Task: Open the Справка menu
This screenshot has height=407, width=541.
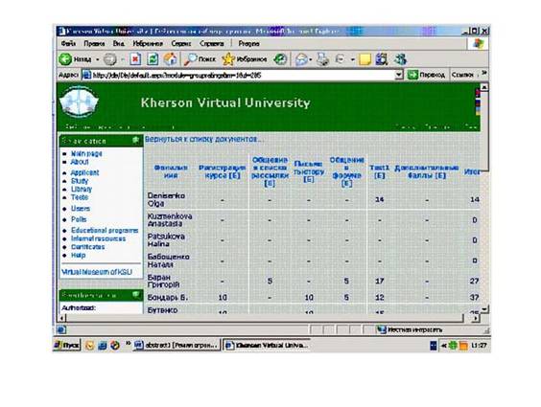Action: [211, 44]
